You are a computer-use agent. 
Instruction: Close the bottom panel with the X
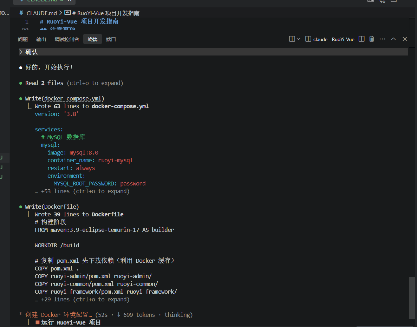tap(405, 39)
